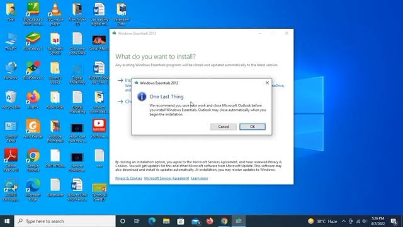Open Microsoft Store from taskbar

click(181, 221)
